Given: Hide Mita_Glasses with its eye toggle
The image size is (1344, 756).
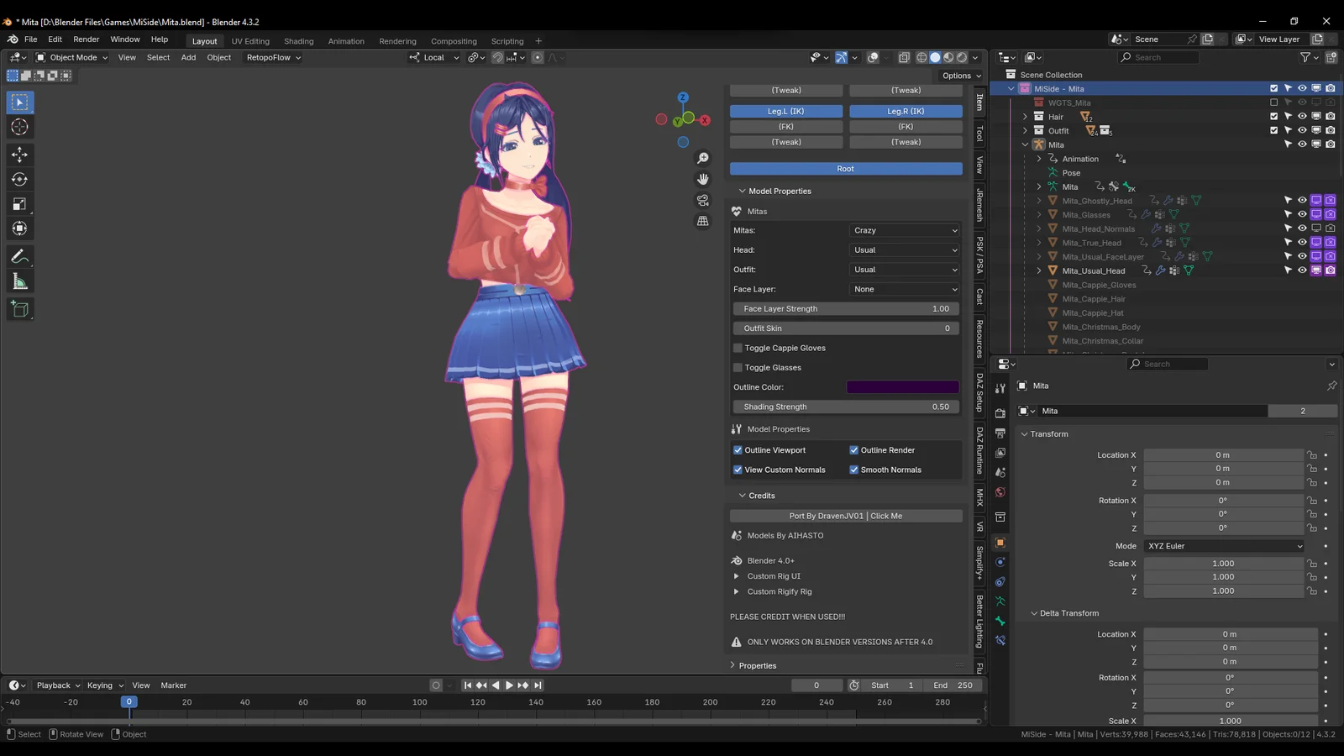Looking at the screenshot, I should click(x=1302, y=214).
